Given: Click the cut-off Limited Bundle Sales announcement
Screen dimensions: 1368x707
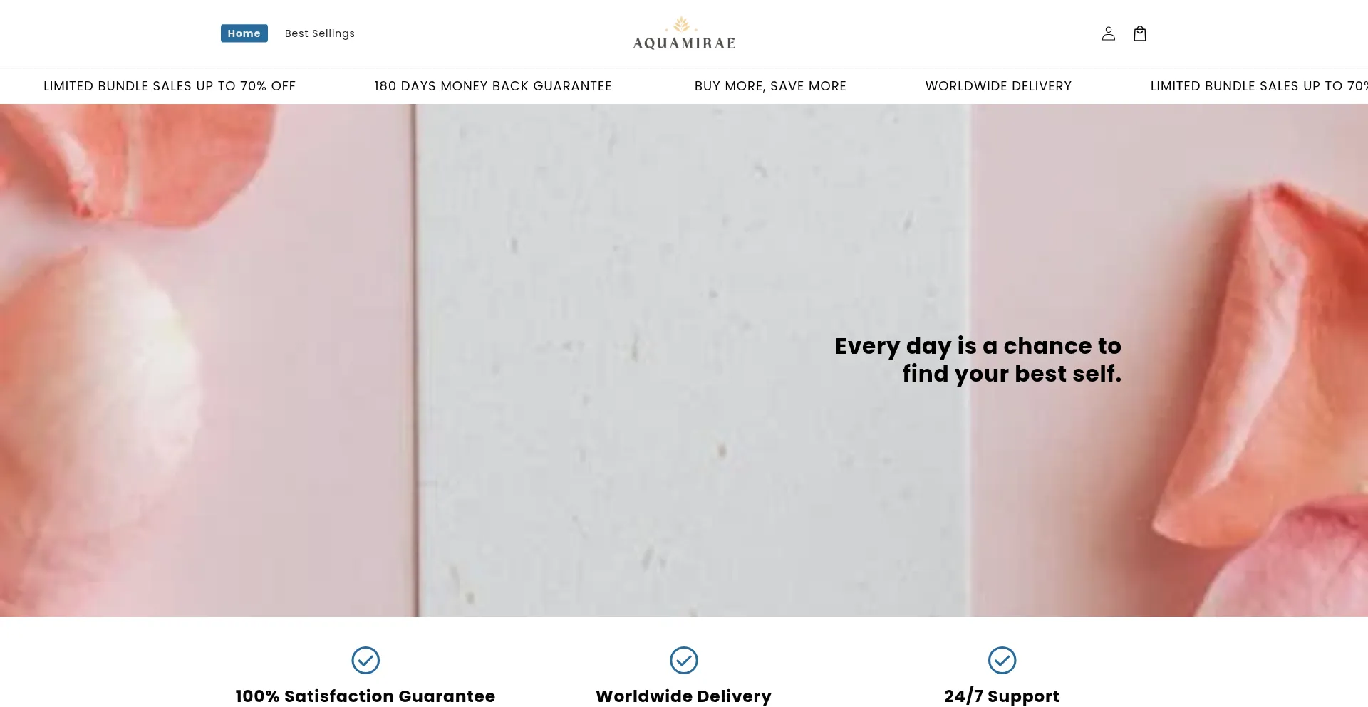Looking at the screenshot, I should click(x=1259, y=86).
